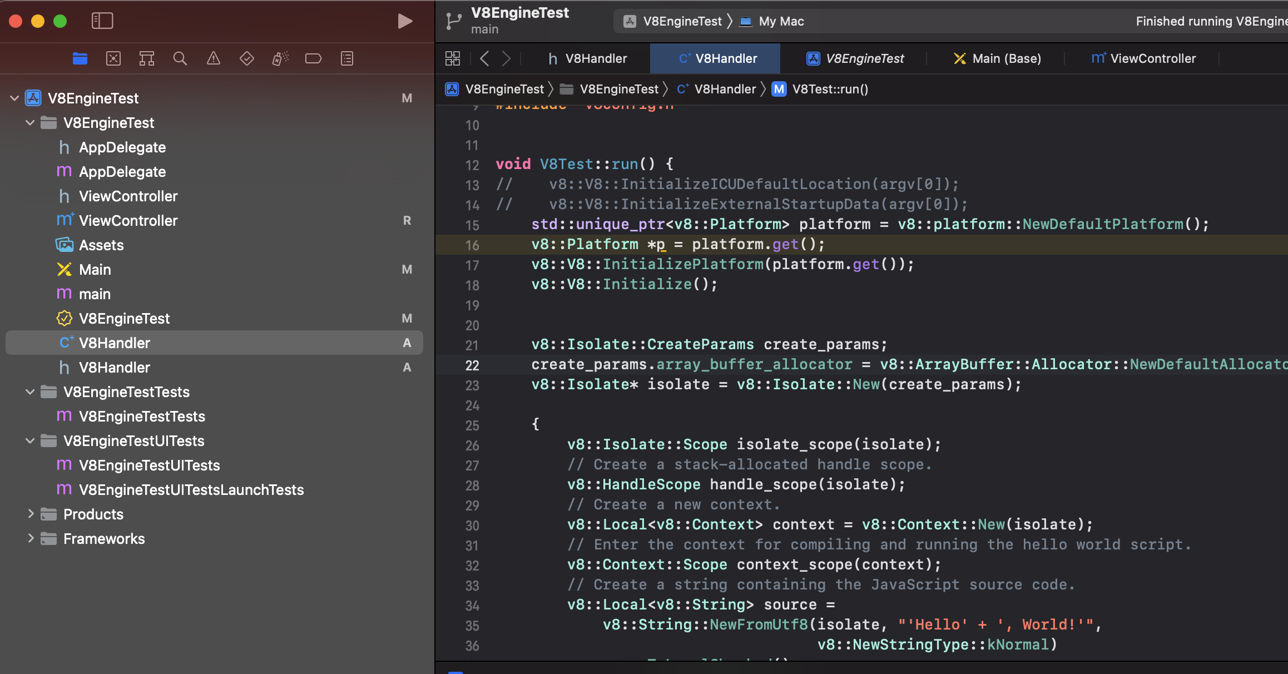The image size is (1288, 674).
Task: Open the Source Control navigator
Action: click(x=113, y=58)
